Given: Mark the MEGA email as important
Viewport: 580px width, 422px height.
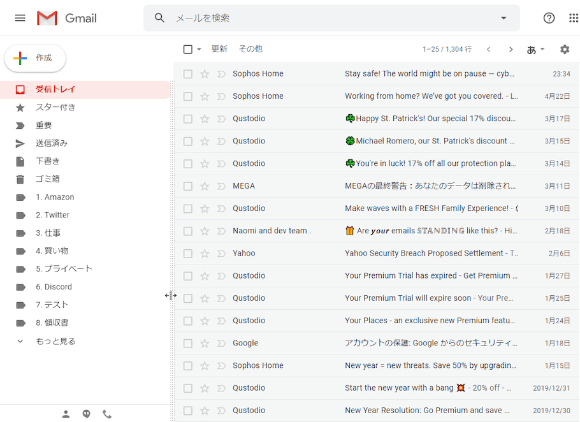Looking at the screenshot, I should click(221, 186).
